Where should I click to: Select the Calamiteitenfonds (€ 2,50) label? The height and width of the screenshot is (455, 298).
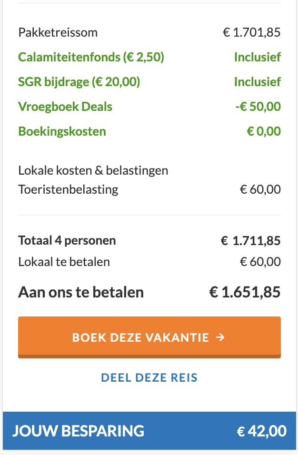(x=91, y=58)
